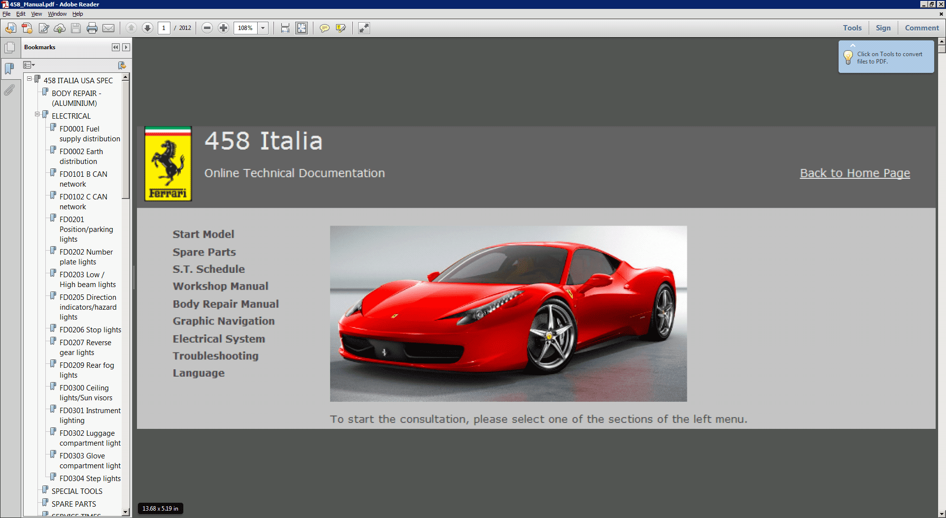946x518 pixels.
Task: Click the Back to Home Page link
Action: pyautogui.click(x=854, y=173)
